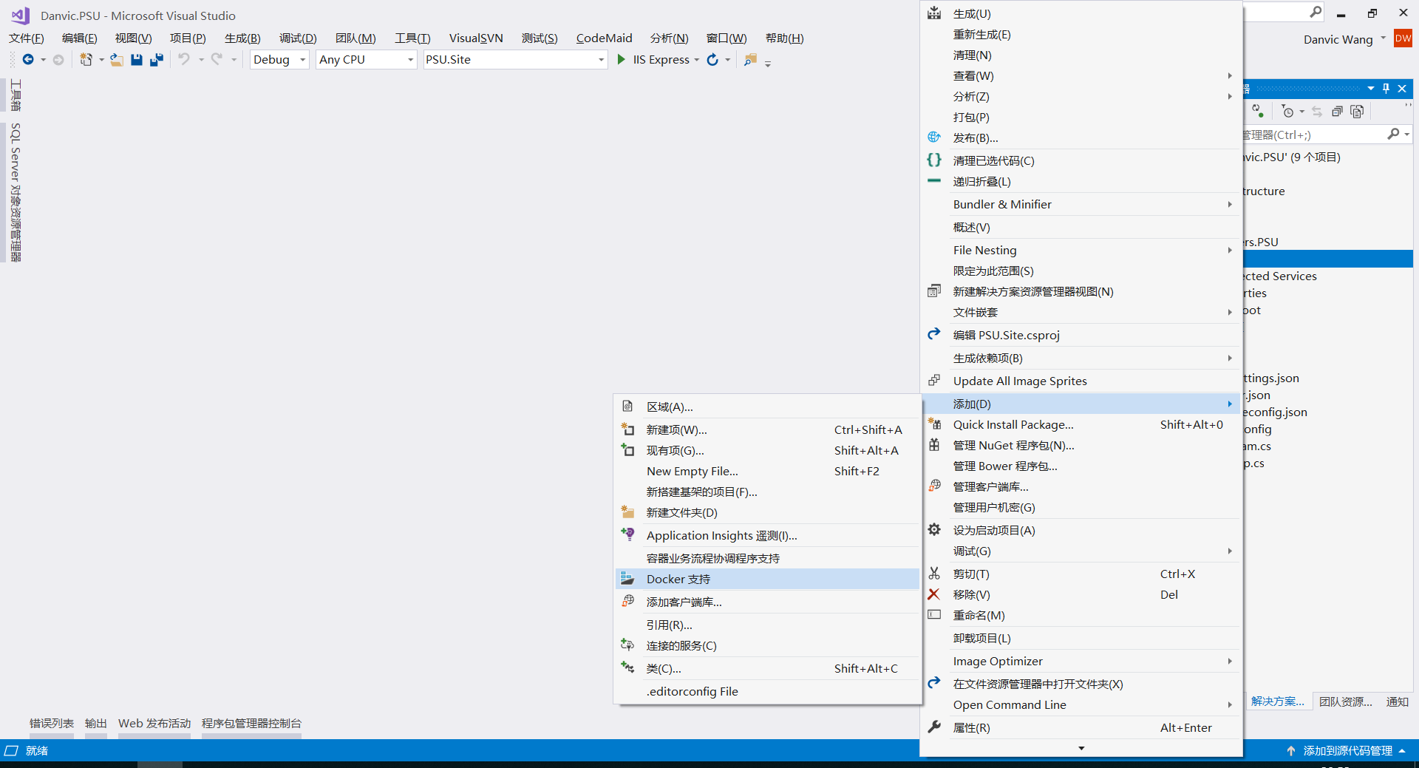1419x768 pixels.
Task: Switch to the 输出 tab
Action: click(x=96, y=723)
